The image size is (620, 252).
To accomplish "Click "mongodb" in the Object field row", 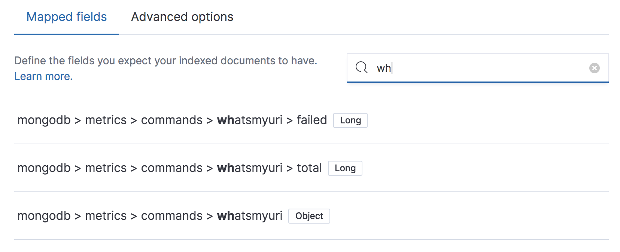I will click(44, 216).
